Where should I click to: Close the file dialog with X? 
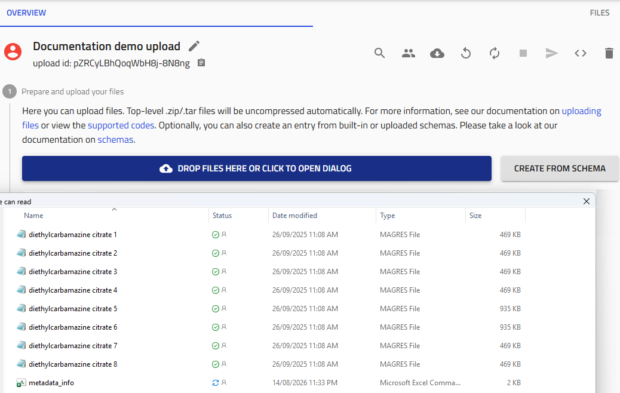pyautogui.click(x=587, y=201)
